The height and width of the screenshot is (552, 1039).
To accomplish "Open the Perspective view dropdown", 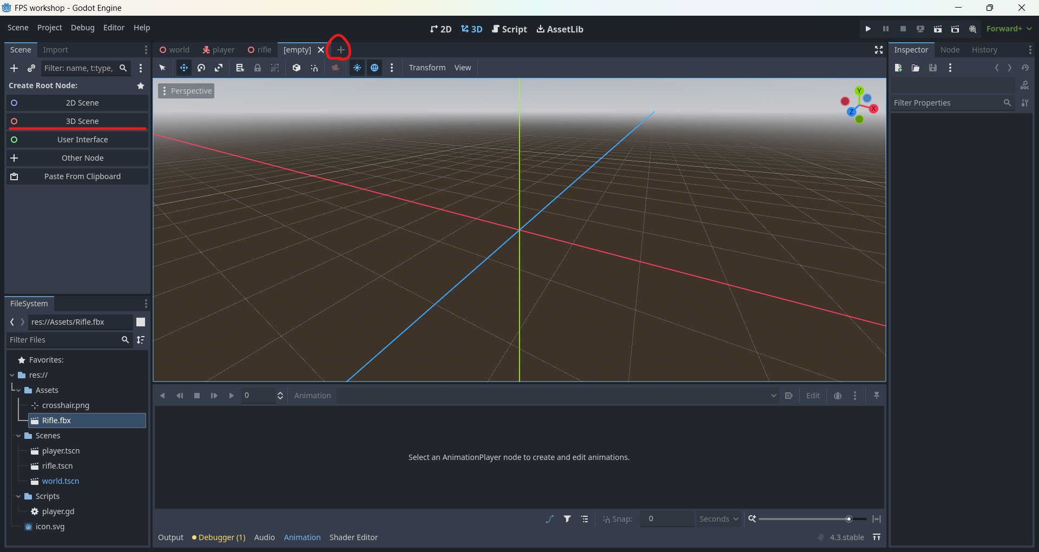I will 186,91.
